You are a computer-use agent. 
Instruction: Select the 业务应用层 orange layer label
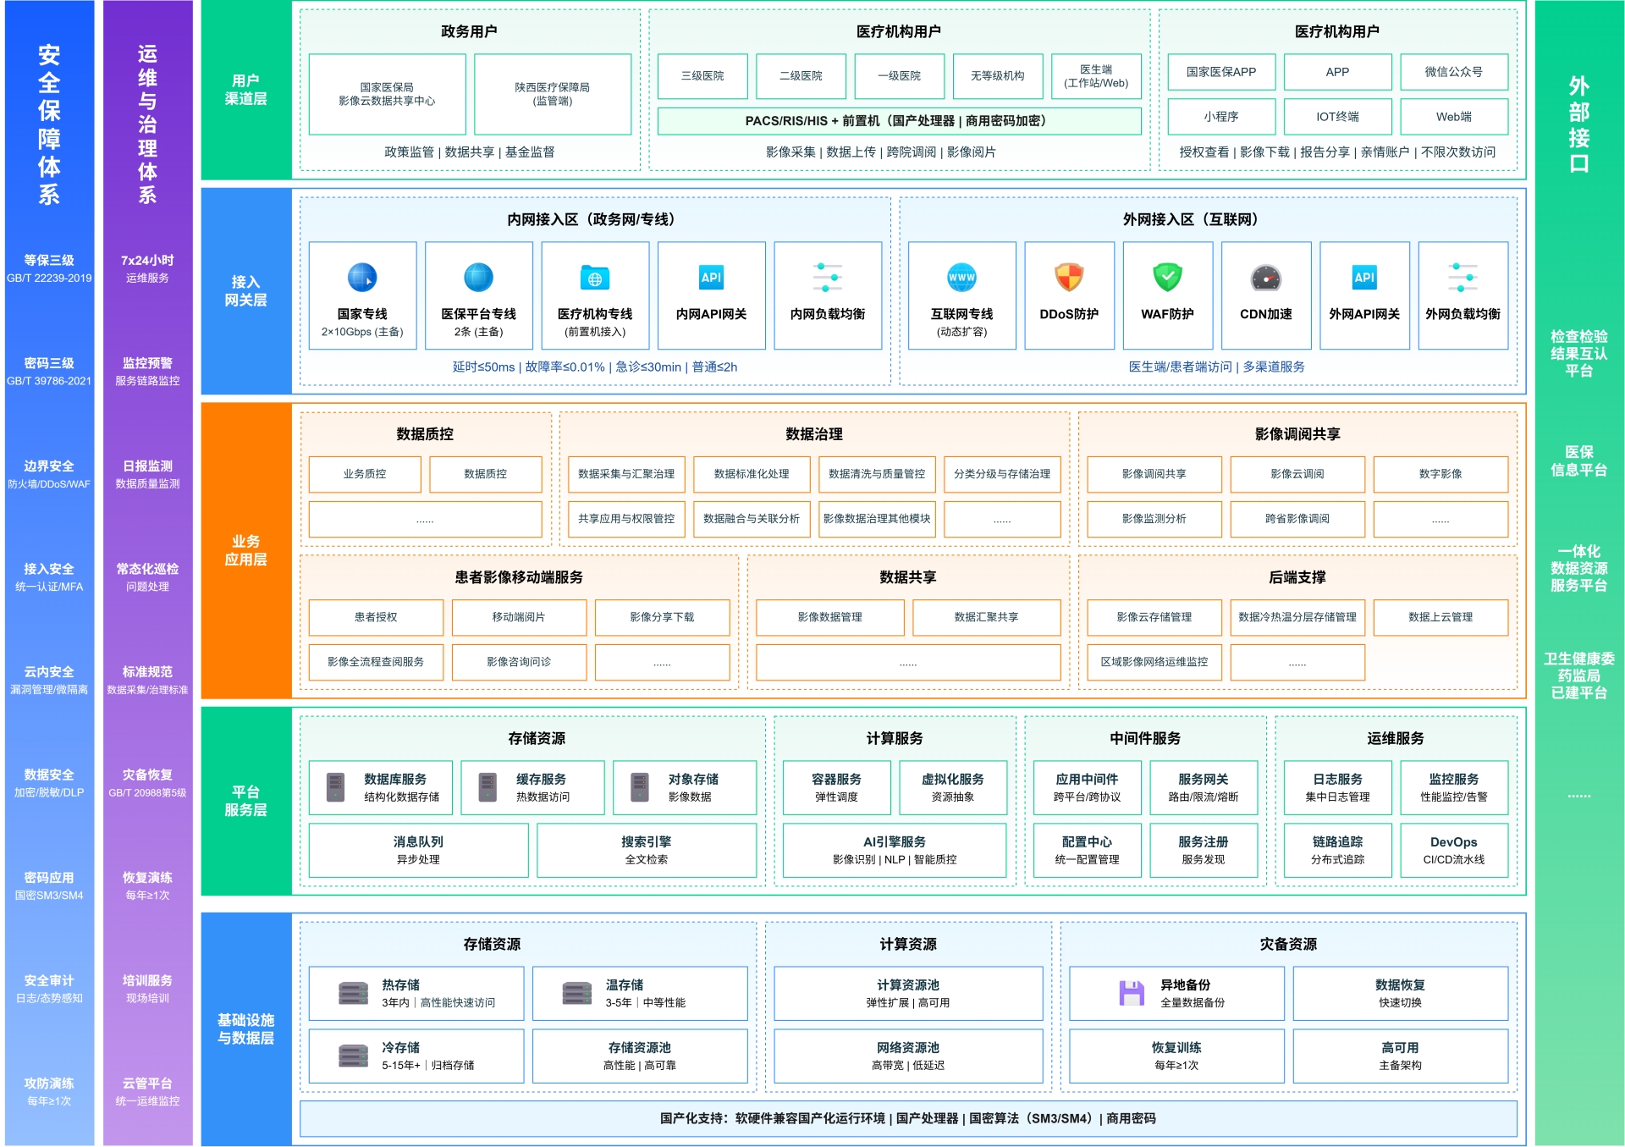(x=245, y=550)
